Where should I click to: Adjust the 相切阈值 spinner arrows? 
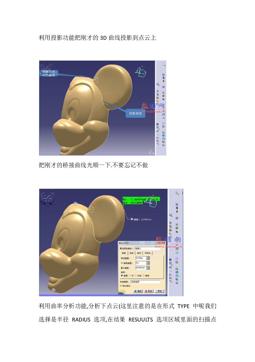(148, 258)
